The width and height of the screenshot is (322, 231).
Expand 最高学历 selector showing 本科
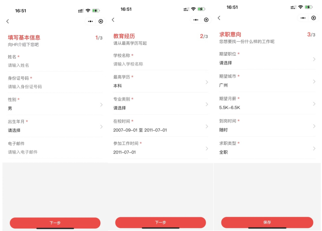pos(160,82)
